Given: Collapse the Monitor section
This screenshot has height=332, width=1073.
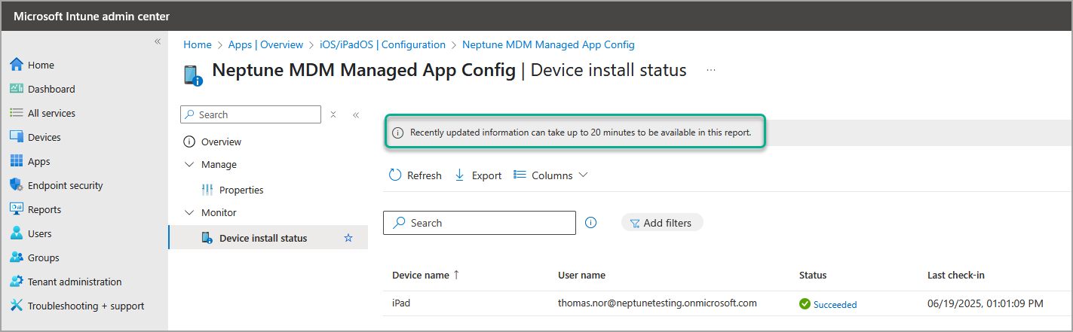Looking at the screenshot, I should click(x=189, y=212).
